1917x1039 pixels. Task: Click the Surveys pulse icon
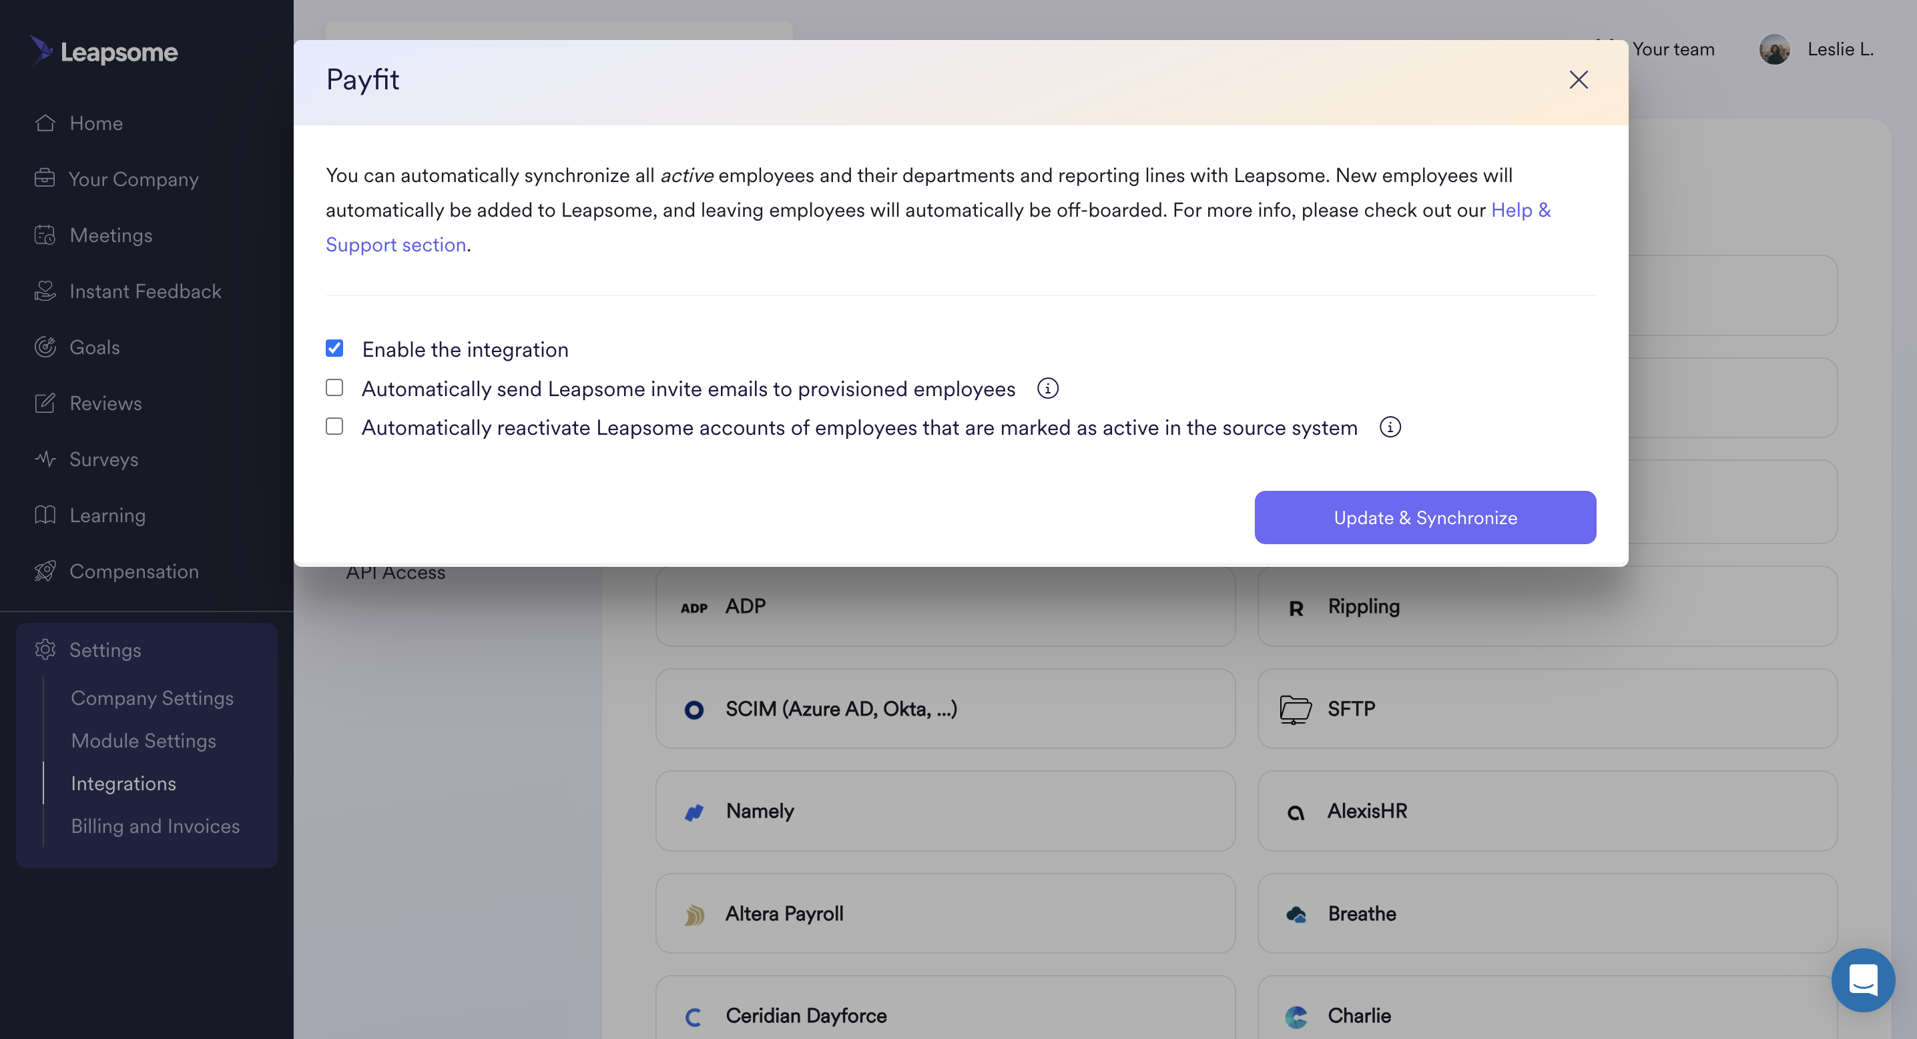pos(45,459)
